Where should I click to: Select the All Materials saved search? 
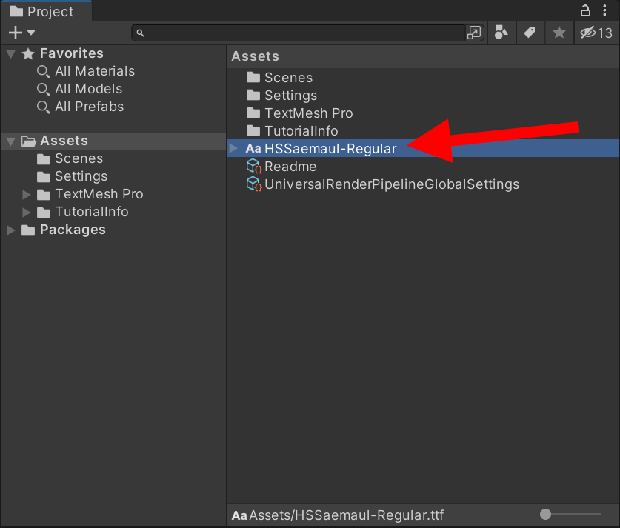coord(95,71)
